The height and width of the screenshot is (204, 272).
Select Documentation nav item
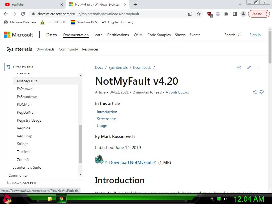pyautogui.click(x=76, y=35)
